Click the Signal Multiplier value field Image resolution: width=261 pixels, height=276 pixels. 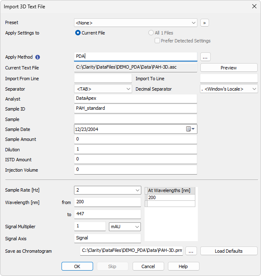[x=90, y=227]
